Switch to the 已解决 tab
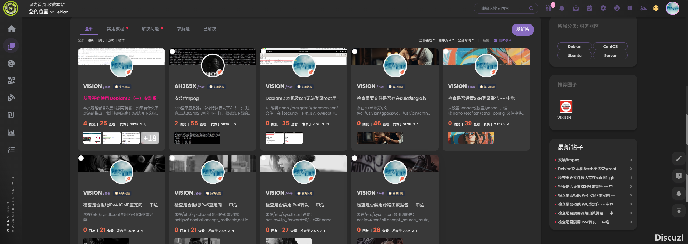688x244 pixels. pyautogui.click(x=210, y=29)
